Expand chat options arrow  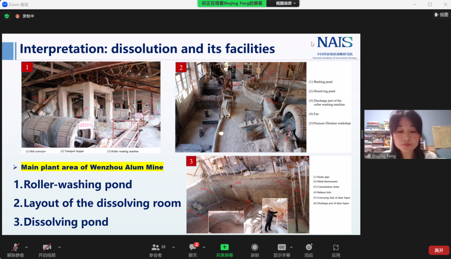(x=204, y=247)
